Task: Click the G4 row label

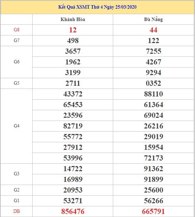Action: click(x=17, y=126)
